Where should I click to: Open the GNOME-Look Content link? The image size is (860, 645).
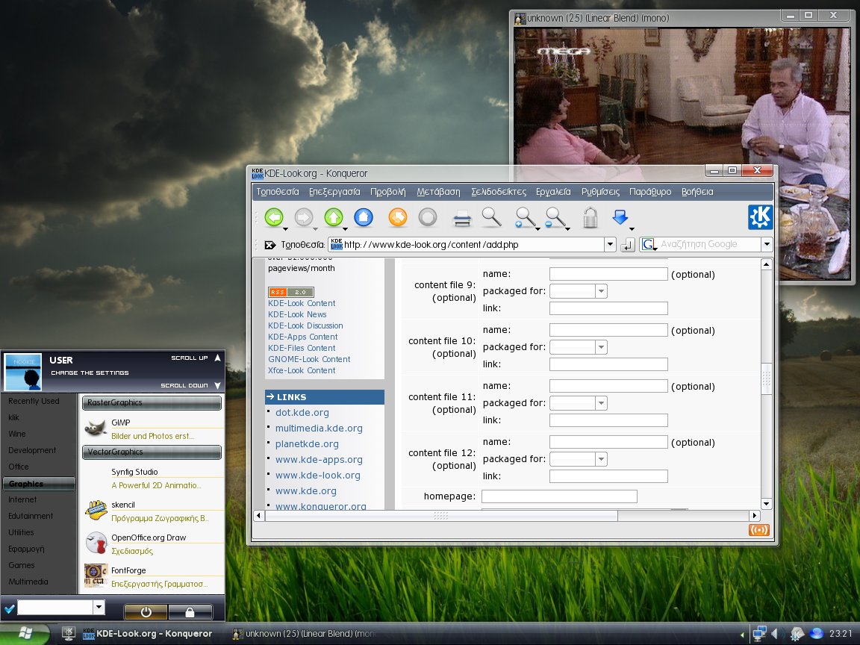pos(309,359)
